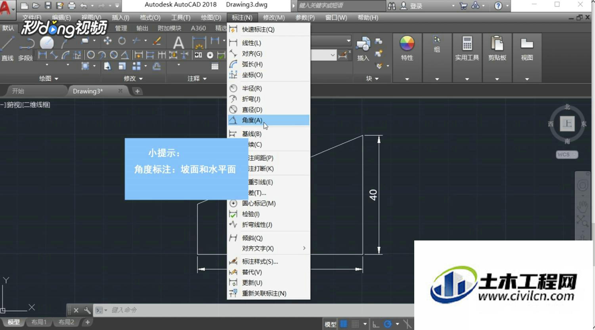Image resolution: width=595 pixels, height=330 pixels.
Task: Click the New file icon in quick access
Action: pyautogui.click(x=24, y=6)
